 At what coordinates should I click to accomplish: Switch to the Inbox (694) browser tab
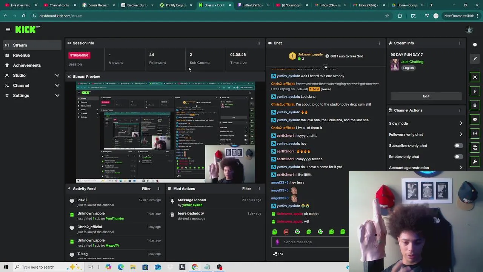coord(329,5)
